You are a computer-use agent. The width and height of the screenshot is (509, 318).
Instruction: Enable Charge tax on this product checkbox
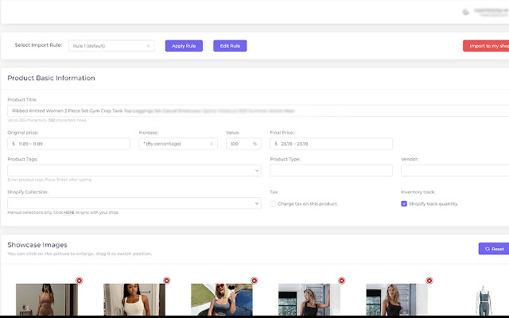(273, 204)
